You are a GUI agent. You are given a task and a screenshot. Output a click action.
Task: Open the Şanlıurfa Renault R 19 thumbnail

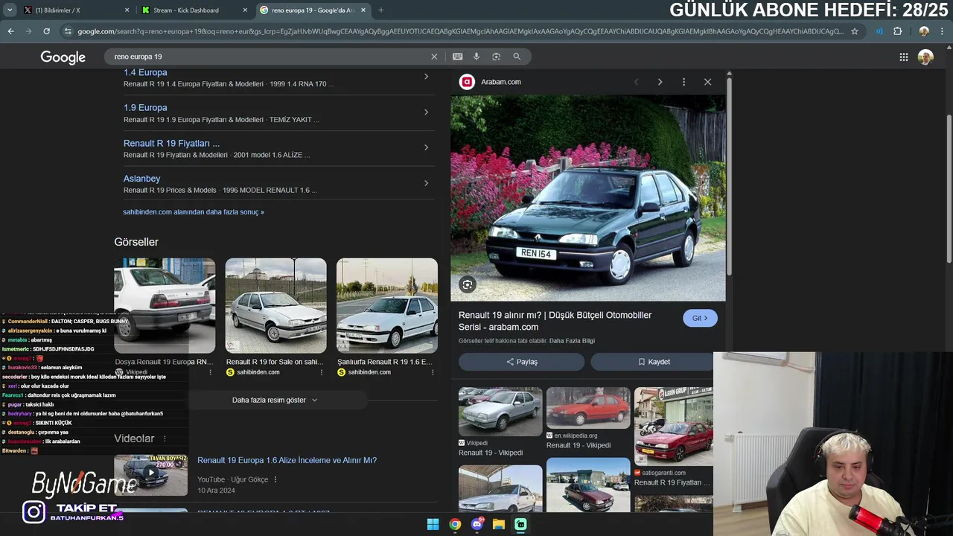[x=387, y=305]
